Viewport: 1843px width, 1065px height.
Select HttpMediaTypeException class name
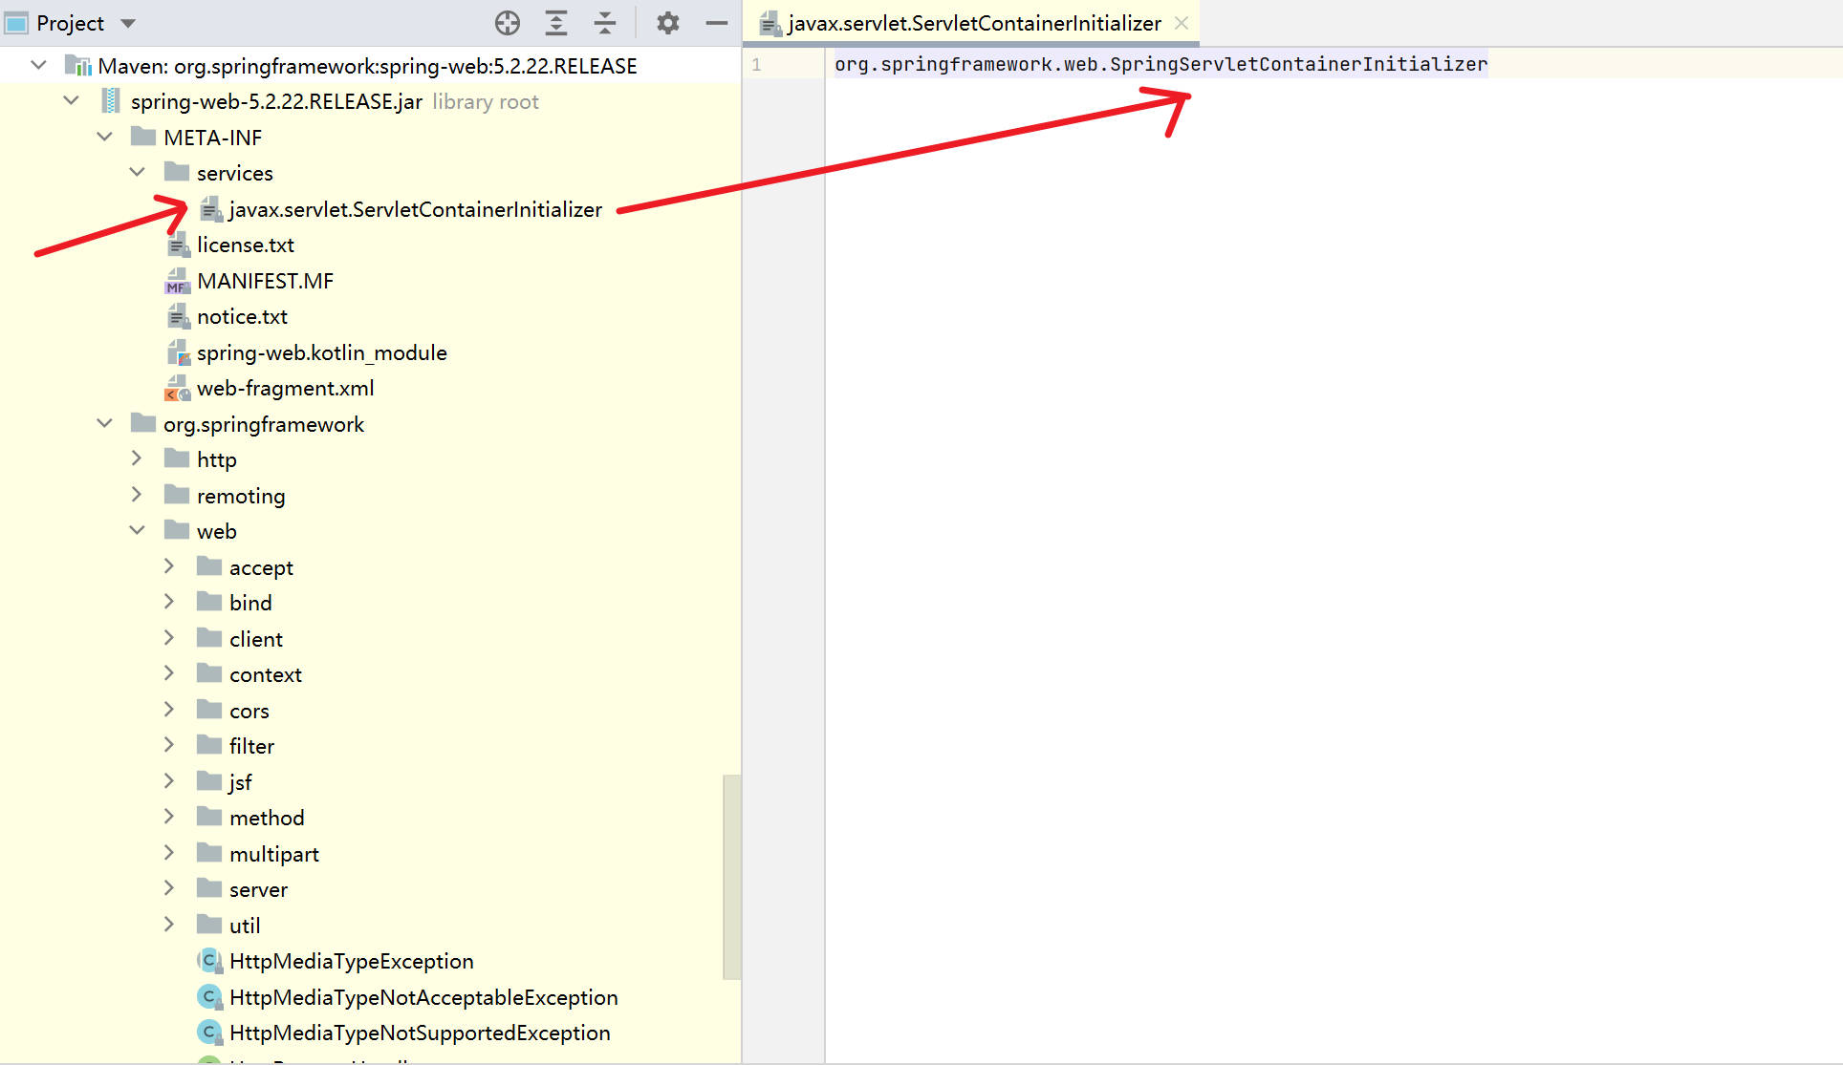tap(352, 961)
